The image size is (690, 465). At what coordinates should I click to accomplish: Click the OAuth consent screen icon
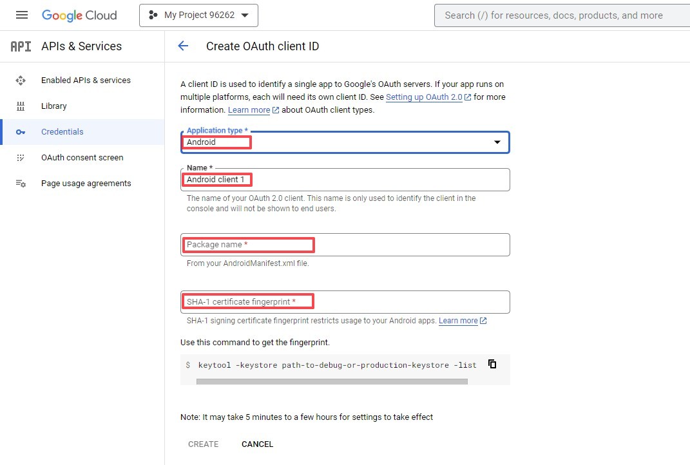tap(21, 158)
